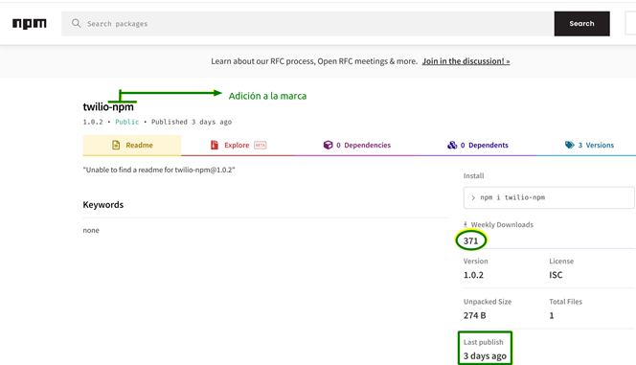Click the Total Files value 1

pos(551,315)
